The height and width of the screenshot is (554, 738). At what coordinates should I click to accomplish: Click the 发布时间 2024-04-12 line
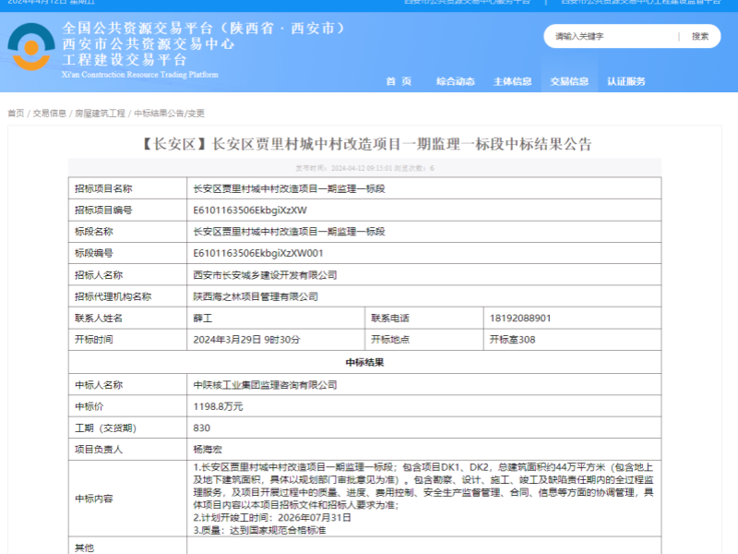click(364, 168)
